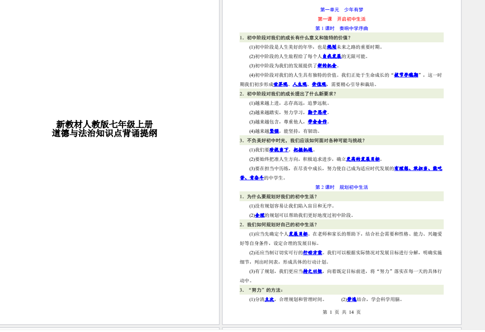Click the phrase "学会科学用脑"

386,299
